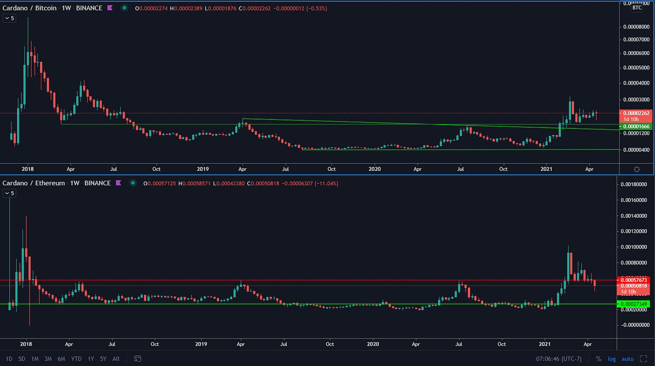Select the 1D date range

9,359
